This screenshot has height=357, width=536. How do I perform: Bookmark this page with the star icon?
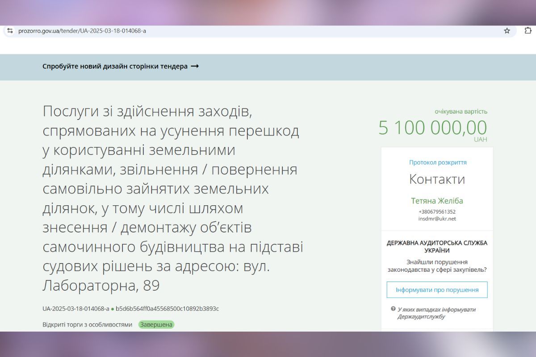[507, 31]
